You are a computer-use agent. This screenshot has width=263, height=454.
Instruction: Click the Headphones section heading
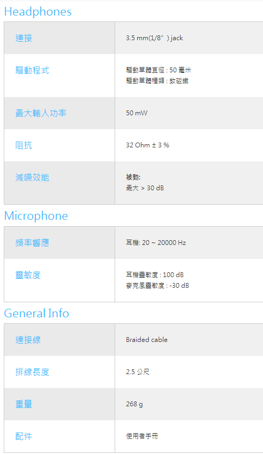tap(38, 12)
